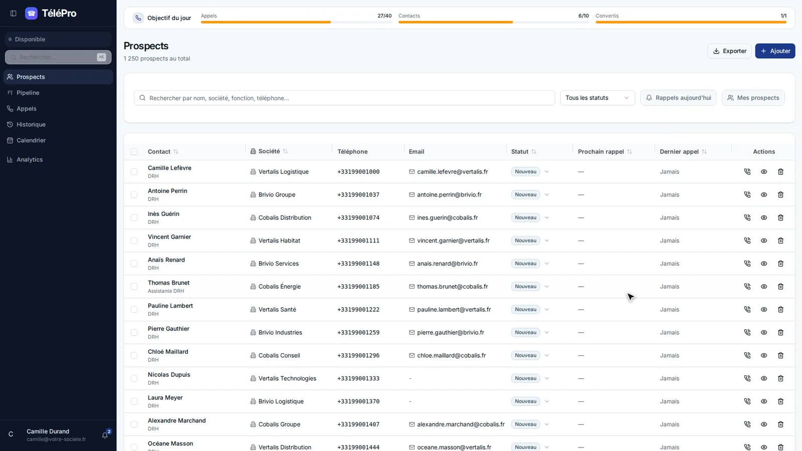
Task: Click the Exporter button
Action: tap(729, 51)
